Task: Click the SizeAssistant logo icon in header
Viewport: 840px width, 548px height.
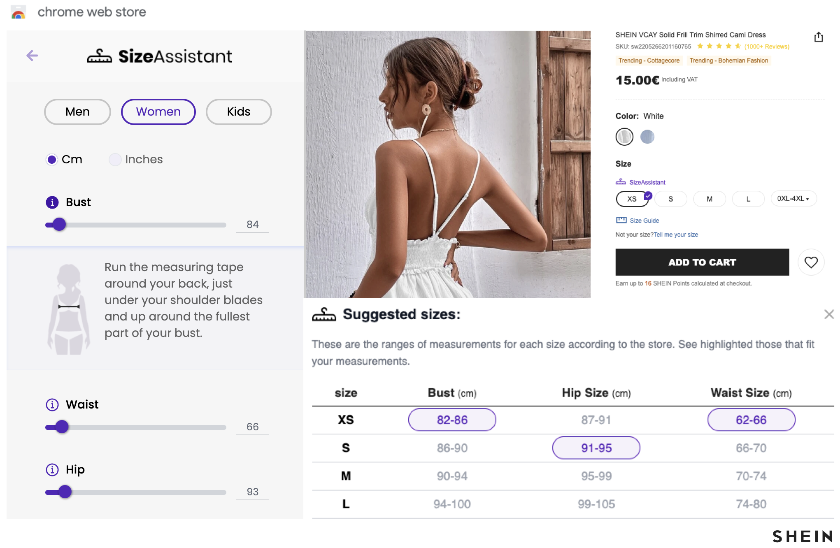Action: coord(99,55)
